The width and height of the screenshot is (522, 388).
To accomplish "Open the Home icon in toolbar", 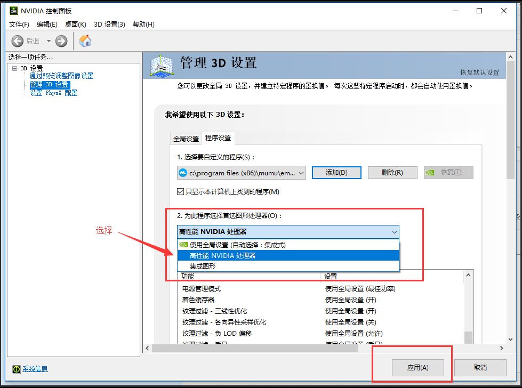I will pyautogui.click(x=85, y=41).
